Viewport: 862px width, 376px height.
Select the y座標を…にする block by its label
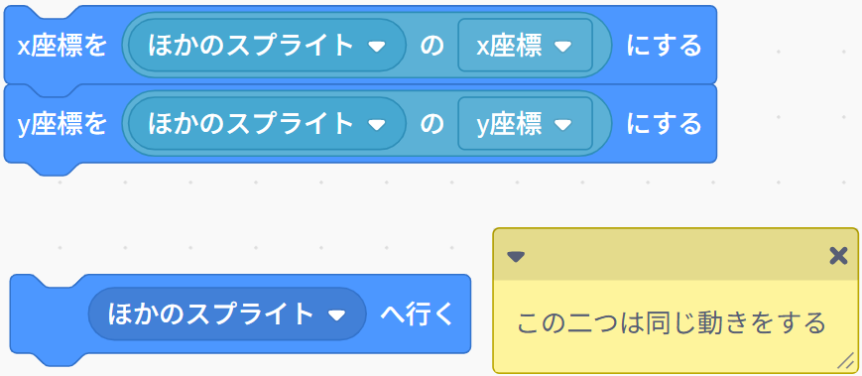coord(62,124)
